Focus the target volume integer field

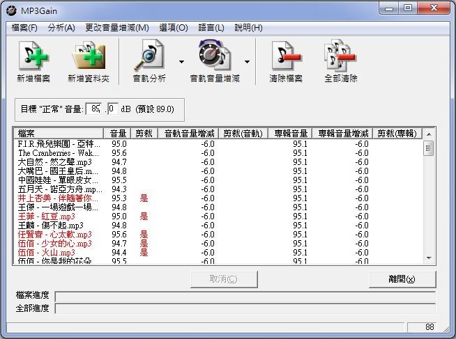[x=94, y=109]
